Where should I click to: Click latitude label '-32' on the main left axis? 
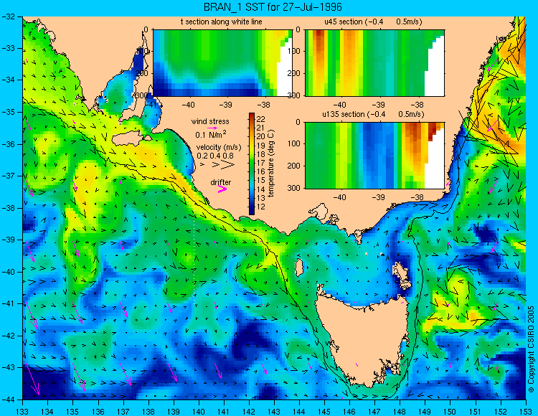click(x=8, y=16)
